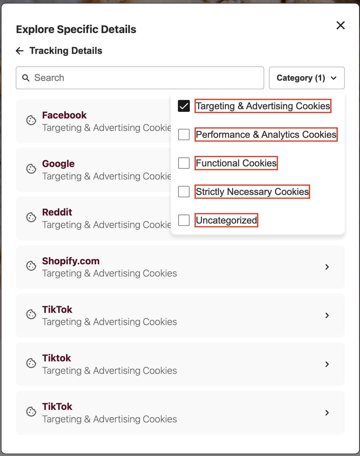Click the magnifying glass search icon
This screenshot has width=360, height=456.
tap(26, 78)
